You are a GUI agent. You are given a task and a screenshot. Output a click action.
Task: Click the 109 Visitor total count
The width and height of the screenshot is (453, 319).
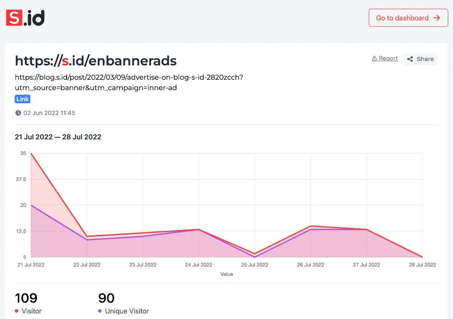click(26, 298)
